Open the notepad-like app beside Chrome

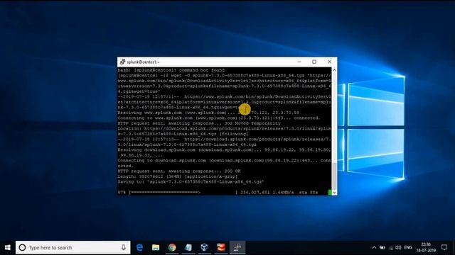pos(188,247)
